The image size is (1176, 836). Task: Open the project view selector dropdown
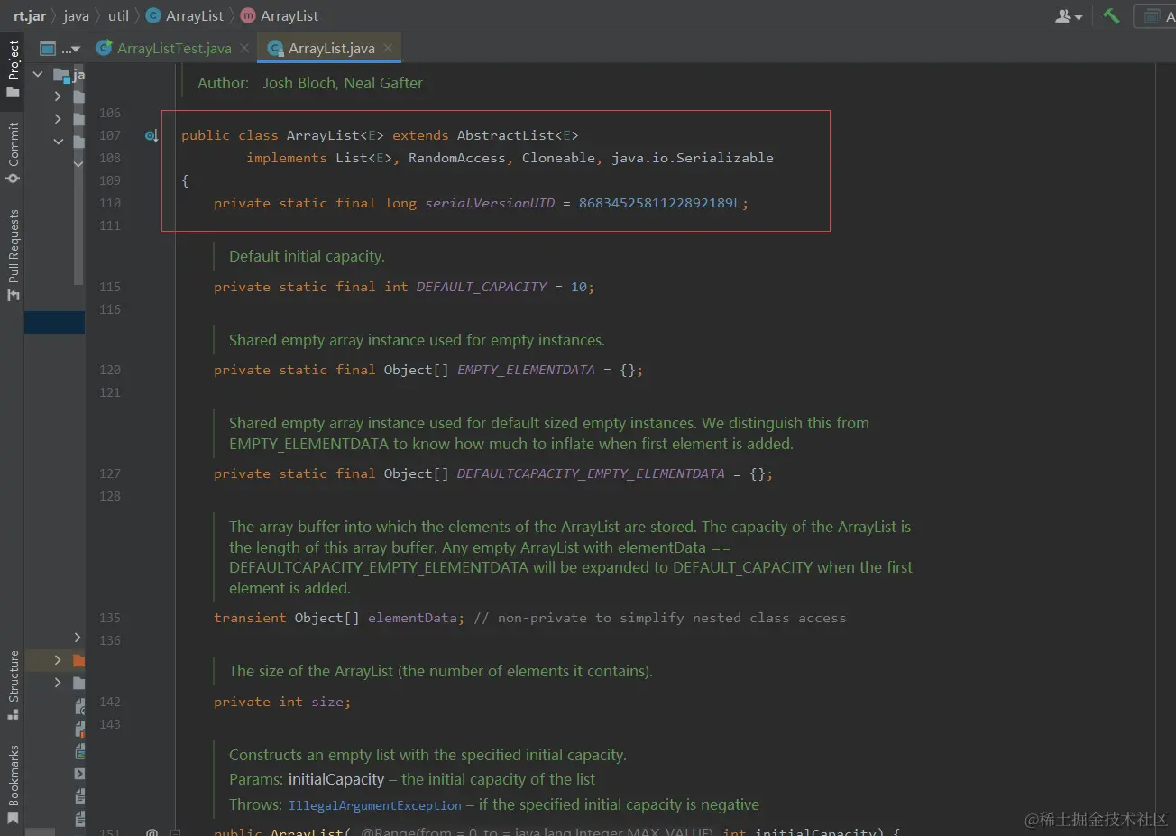(60, 49)
